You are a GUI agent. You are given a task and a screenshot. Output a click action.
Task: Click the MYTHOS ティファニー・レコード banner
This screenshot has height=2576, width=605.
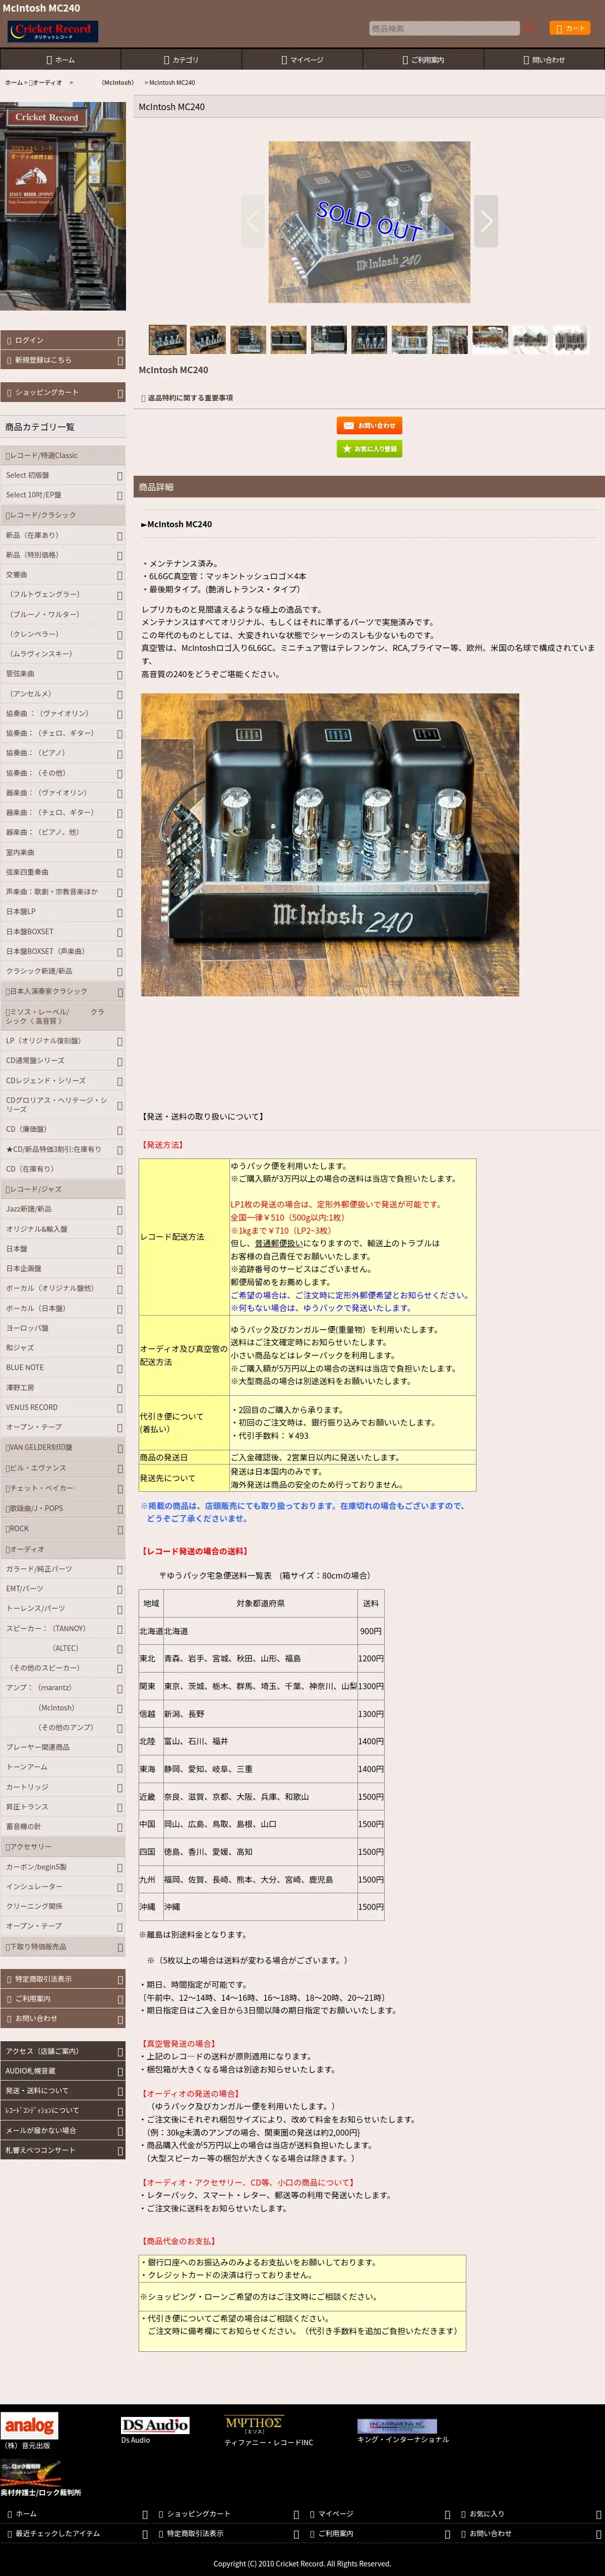tap(254, 2425)
